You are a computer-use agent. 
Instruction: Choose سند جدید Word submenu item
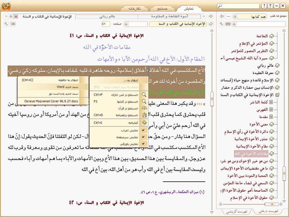pos(53,87)
